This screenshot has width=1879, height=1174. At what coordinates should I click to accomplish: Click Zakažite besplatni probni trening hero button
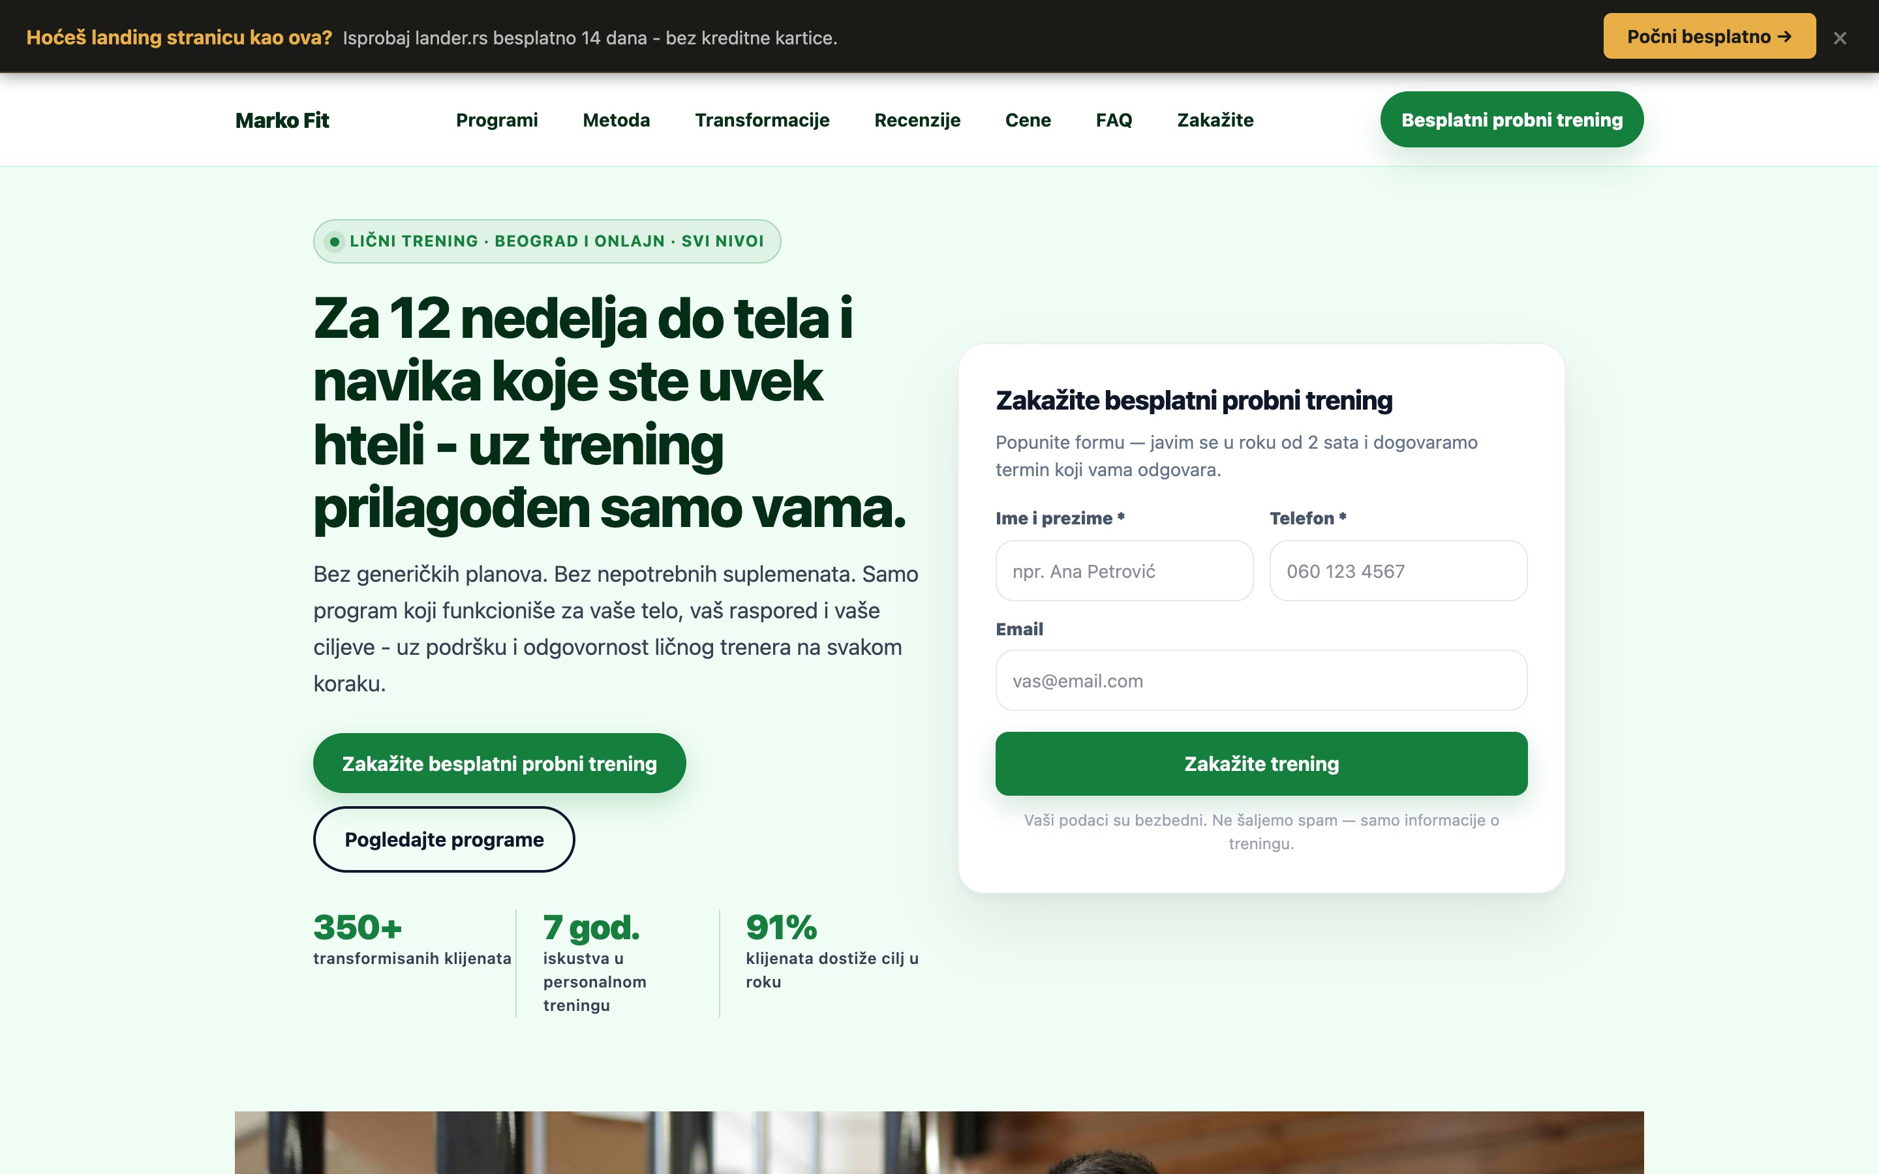[x=499, y=763]
